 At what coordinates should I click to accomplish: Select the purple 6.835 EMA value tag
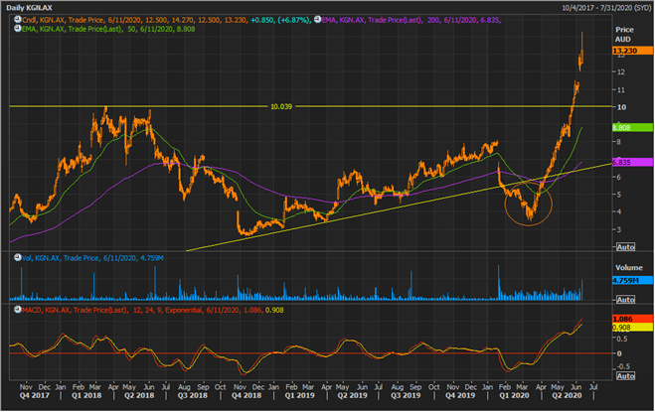click(x=632, y=163)
